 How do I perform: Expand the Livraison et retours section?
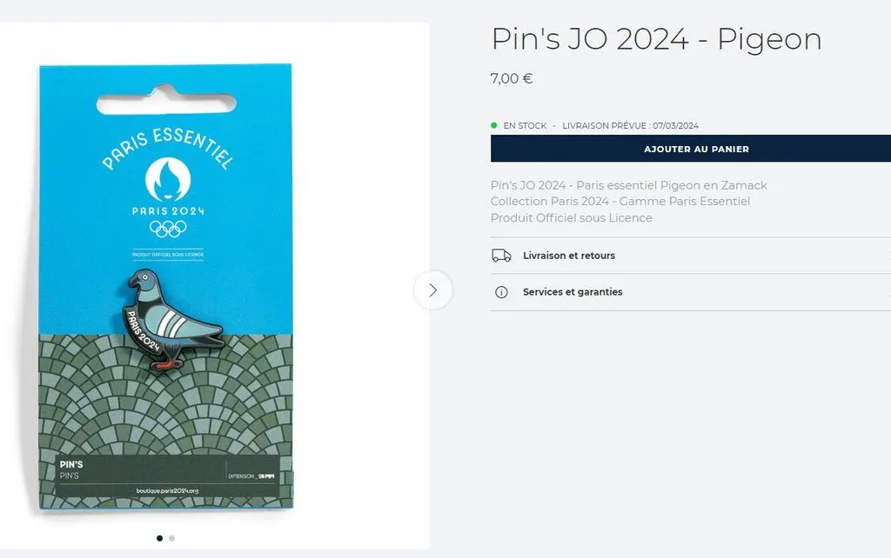point(690,256)
